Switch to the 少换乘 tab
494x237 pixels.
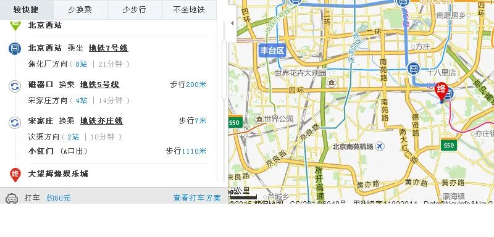tap(80, 10)
